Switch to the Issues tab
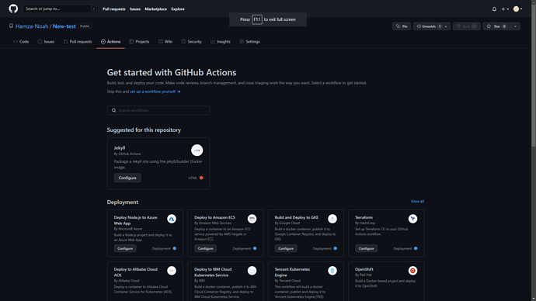The height and width of the screenshot is (301, 536). coord(46,42)
